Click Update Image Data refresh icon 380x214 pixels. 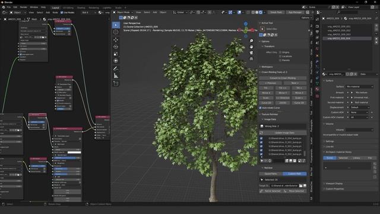tap(261, 133)
